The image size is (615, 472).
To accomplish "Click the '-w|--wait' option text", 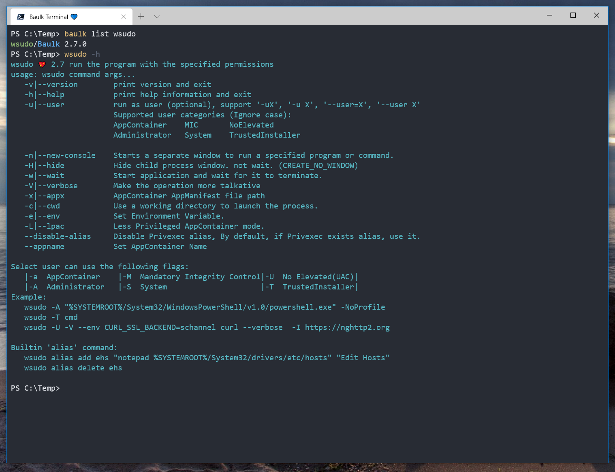I will [x=44, y=176].
